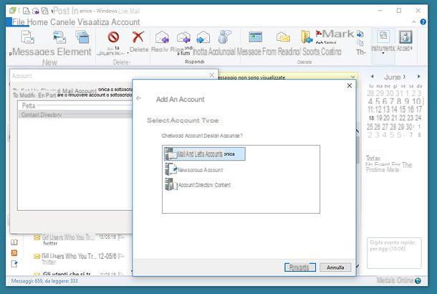This screenshot has width=437, height=294.
Task: Click the sign-in account picture icon
Action: (x=405, y=37)
